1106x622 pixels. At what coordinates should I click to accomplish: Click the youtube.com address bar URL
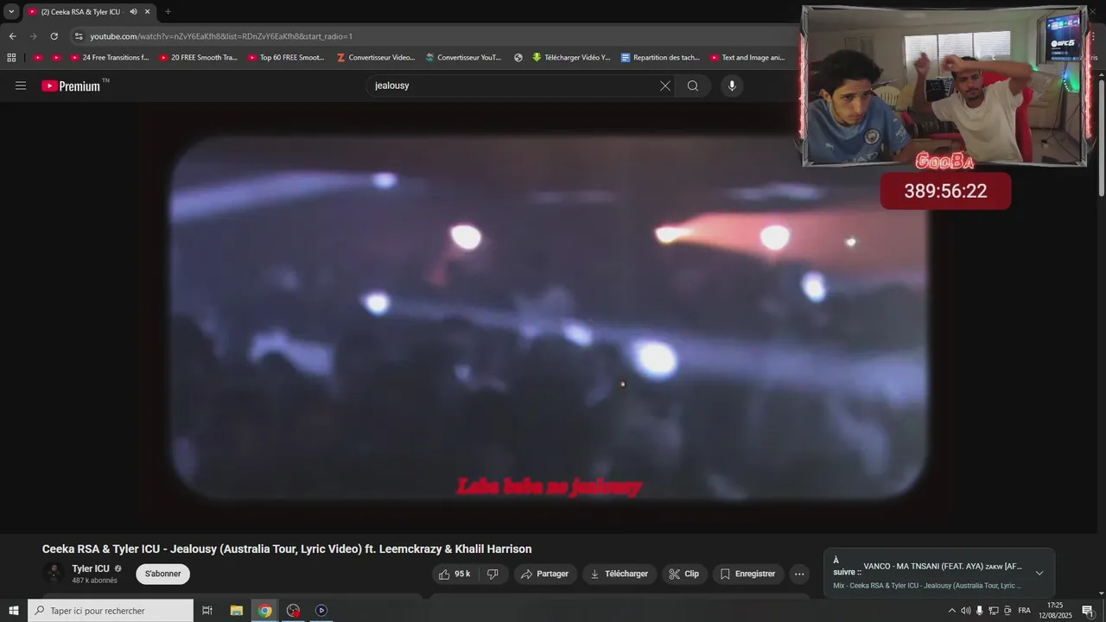point(221,36)
